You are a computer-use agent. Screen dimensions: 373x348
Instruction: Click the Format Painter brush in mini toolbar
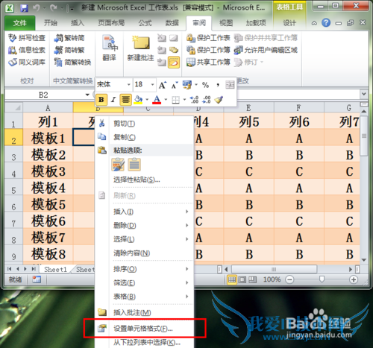[219, 100]
